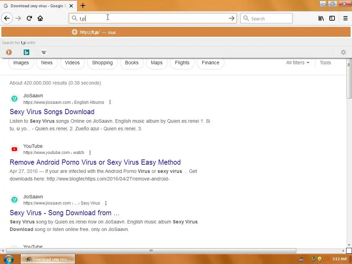
Task: Click the security shield tray icon
Action: tap(320, 259)
